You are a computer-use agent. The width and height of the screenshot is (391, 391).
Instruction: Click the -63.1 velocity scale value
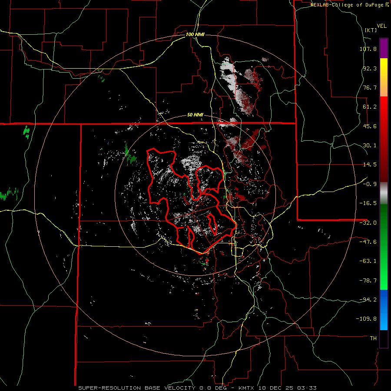(x=368, y=261)
